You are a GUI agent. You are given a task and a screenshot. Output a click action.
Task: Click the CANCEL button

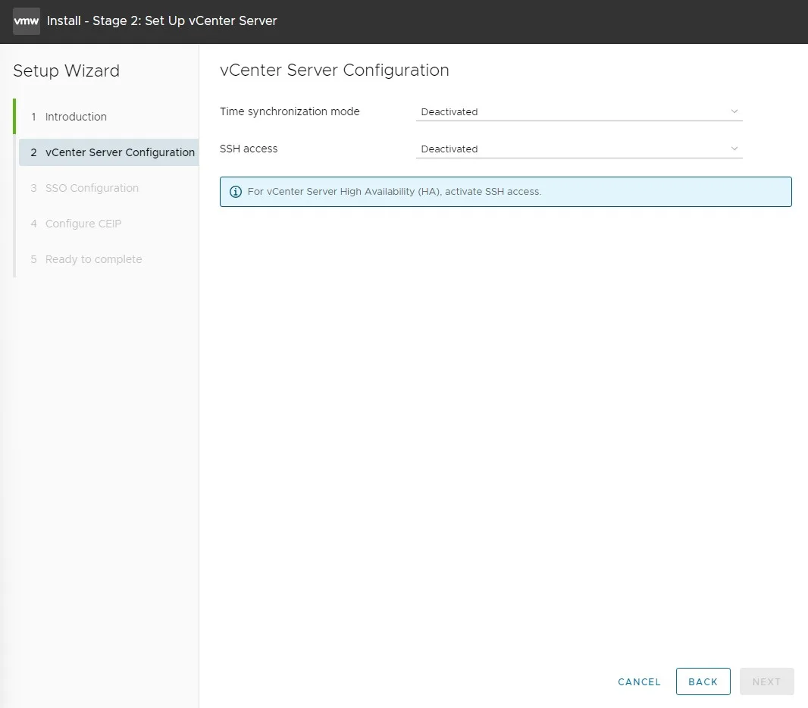coord(638,681)
